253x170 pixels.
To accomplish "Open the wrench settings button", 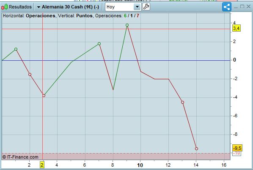I will pos(146,7).
